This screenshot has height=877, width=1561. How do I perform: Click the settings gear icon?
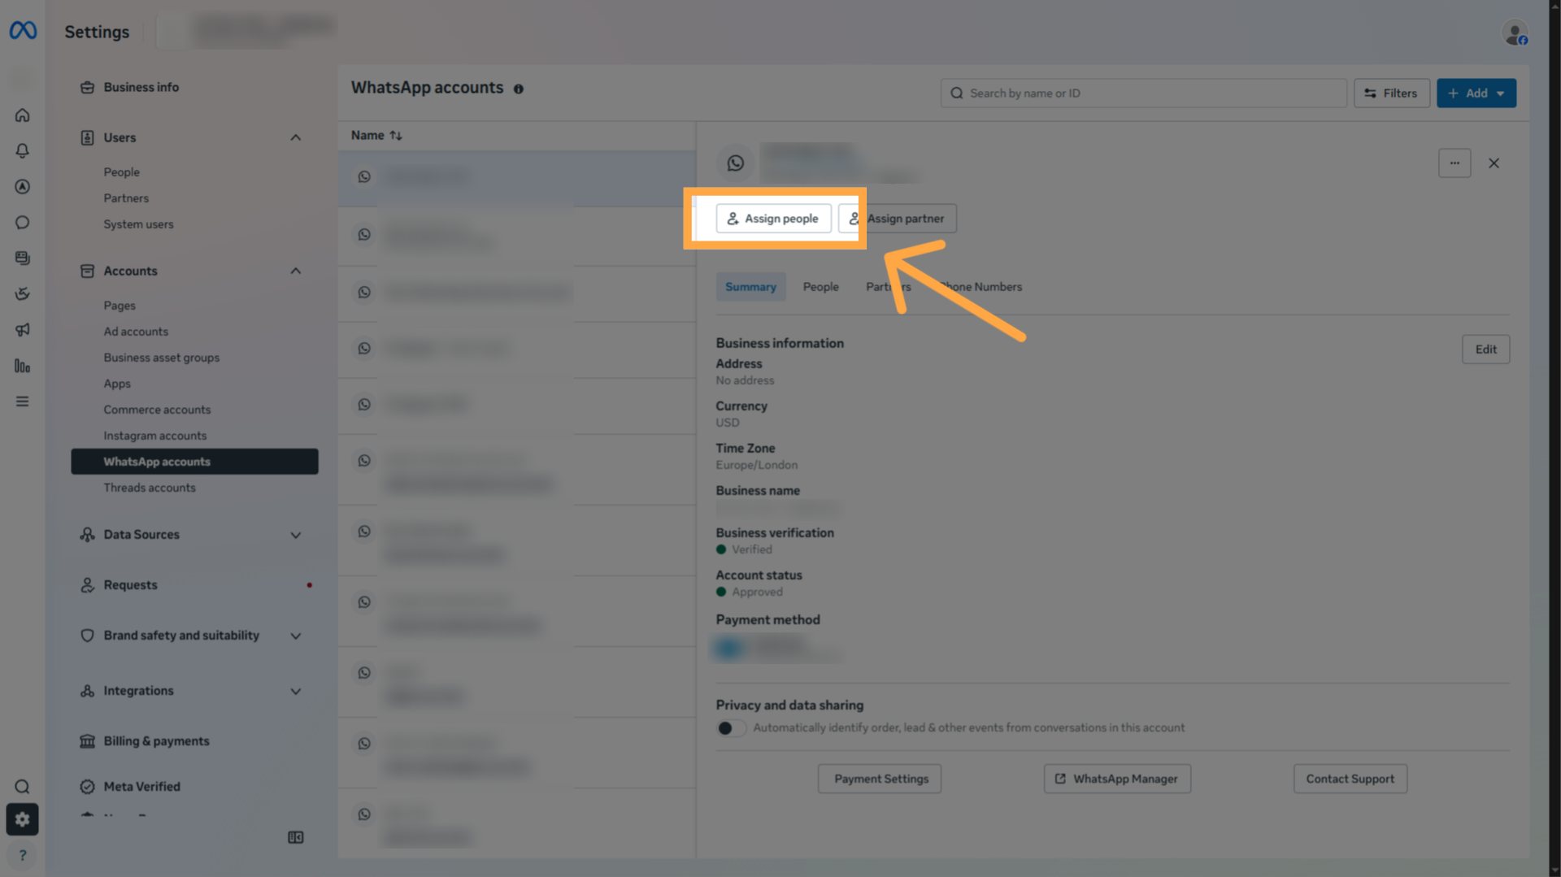[x=23, y=820]
